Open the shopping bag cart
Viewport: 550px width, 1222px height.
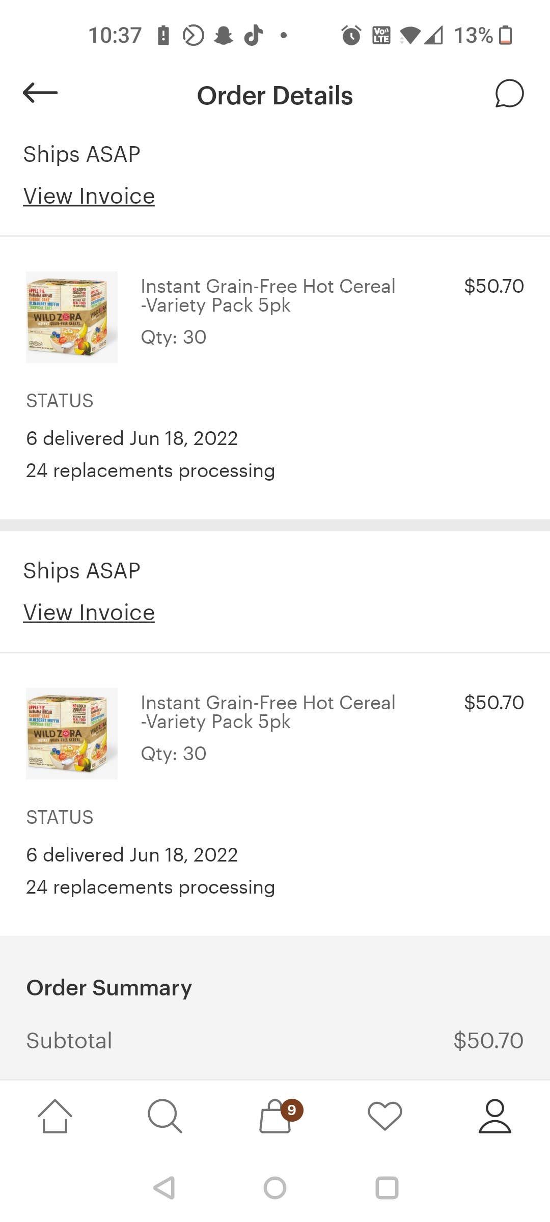[275, 1117]
